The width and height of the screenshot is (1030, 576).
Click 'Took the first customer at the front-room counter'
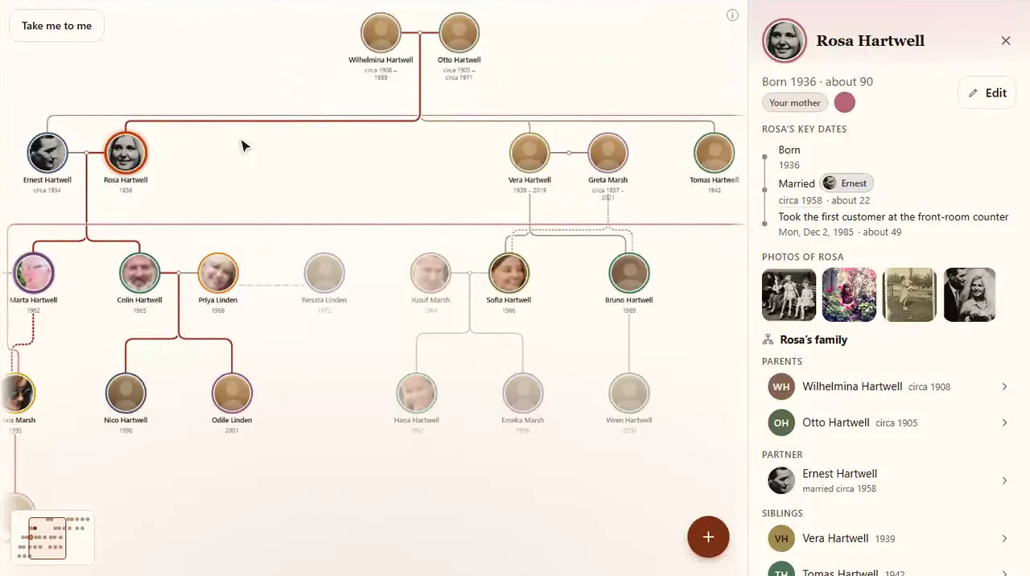click(x=893, y=217)
